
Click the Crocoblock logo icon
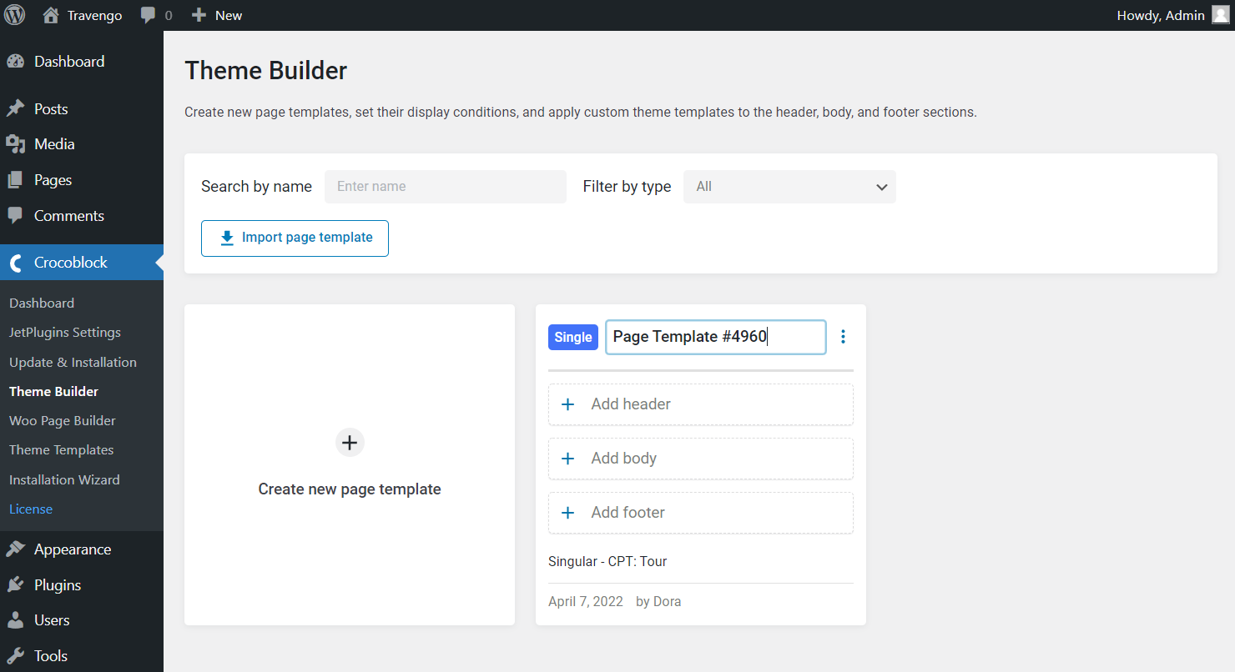tap(15, 263)
